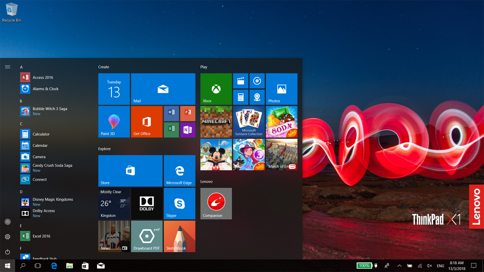
Task: Open the Recycle Bin desktop icon
Action: pyautogui.click(x=12, y=12)
